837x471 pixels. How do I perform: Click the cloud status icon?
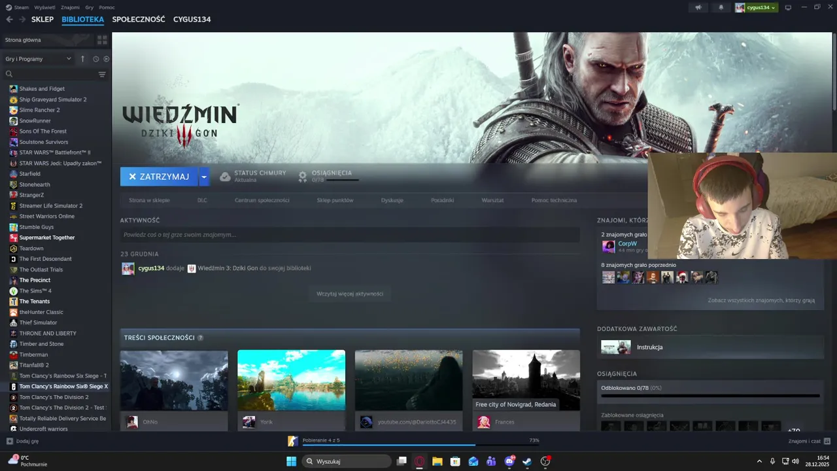225,177
